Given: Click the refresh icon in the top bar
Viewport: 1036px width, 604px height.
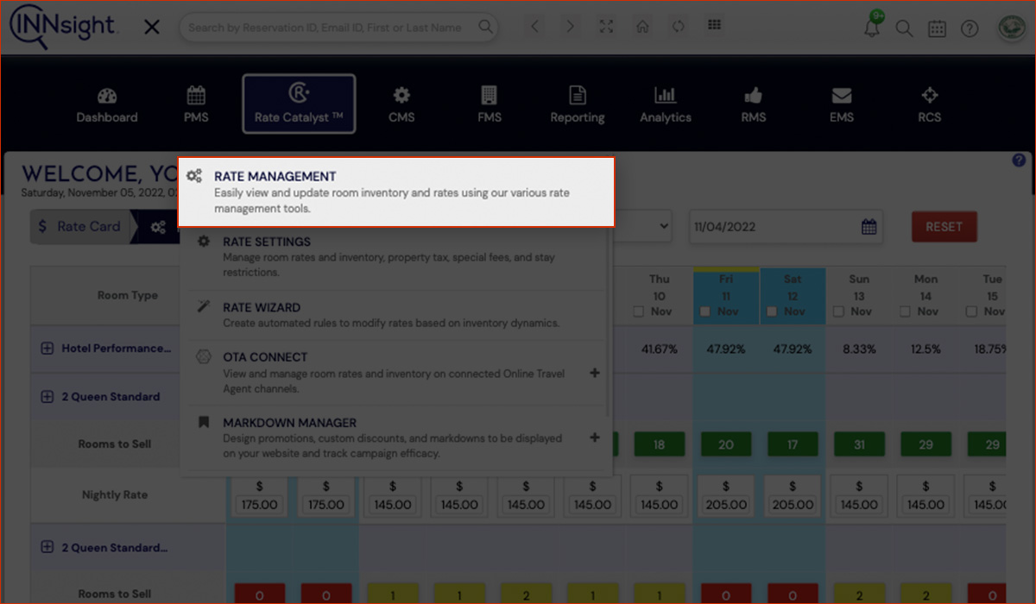Looking at the screenshot, I should 679,27.
